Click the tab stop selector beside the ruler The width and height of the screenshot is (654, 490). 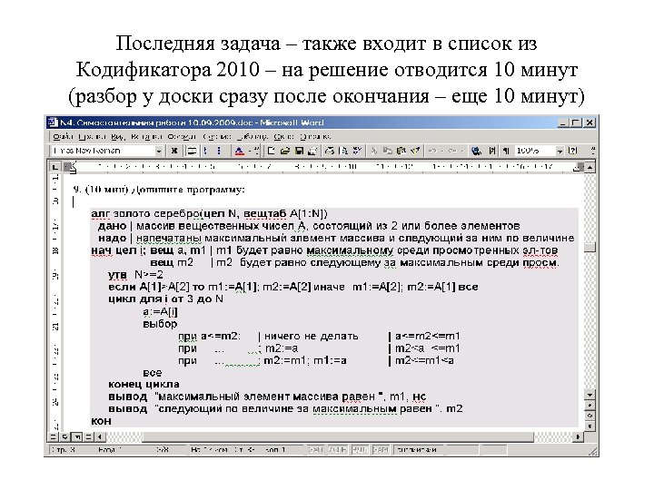pyautogui.click(x=54, y=167)
